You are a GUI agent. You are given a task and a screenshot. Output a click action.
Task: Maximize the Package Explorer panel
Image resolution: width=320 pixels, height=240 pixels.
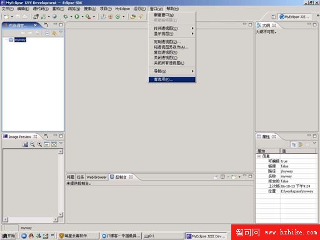pyautogui.click(x=61, y=24)
